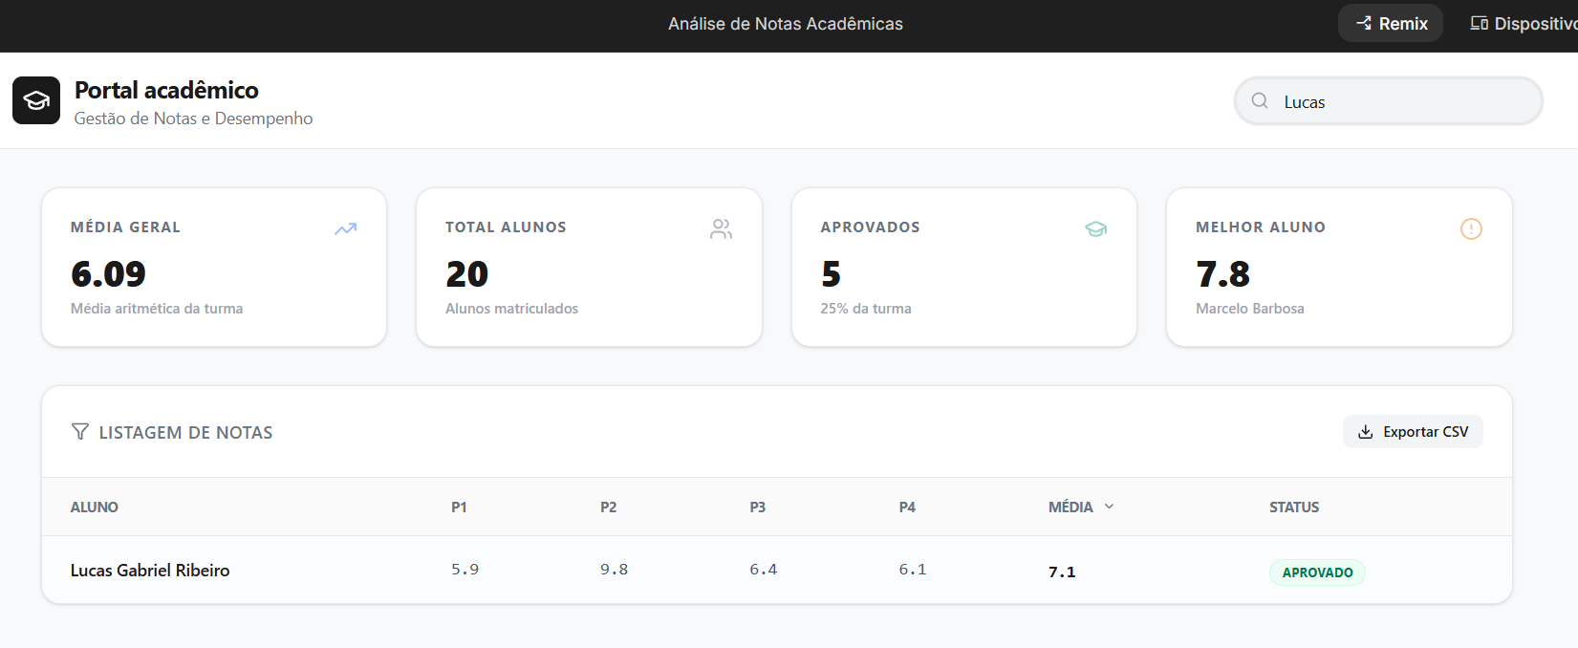
Task: Click the graduation cap icon in Aprovados card
Action: pos(1096,228)
